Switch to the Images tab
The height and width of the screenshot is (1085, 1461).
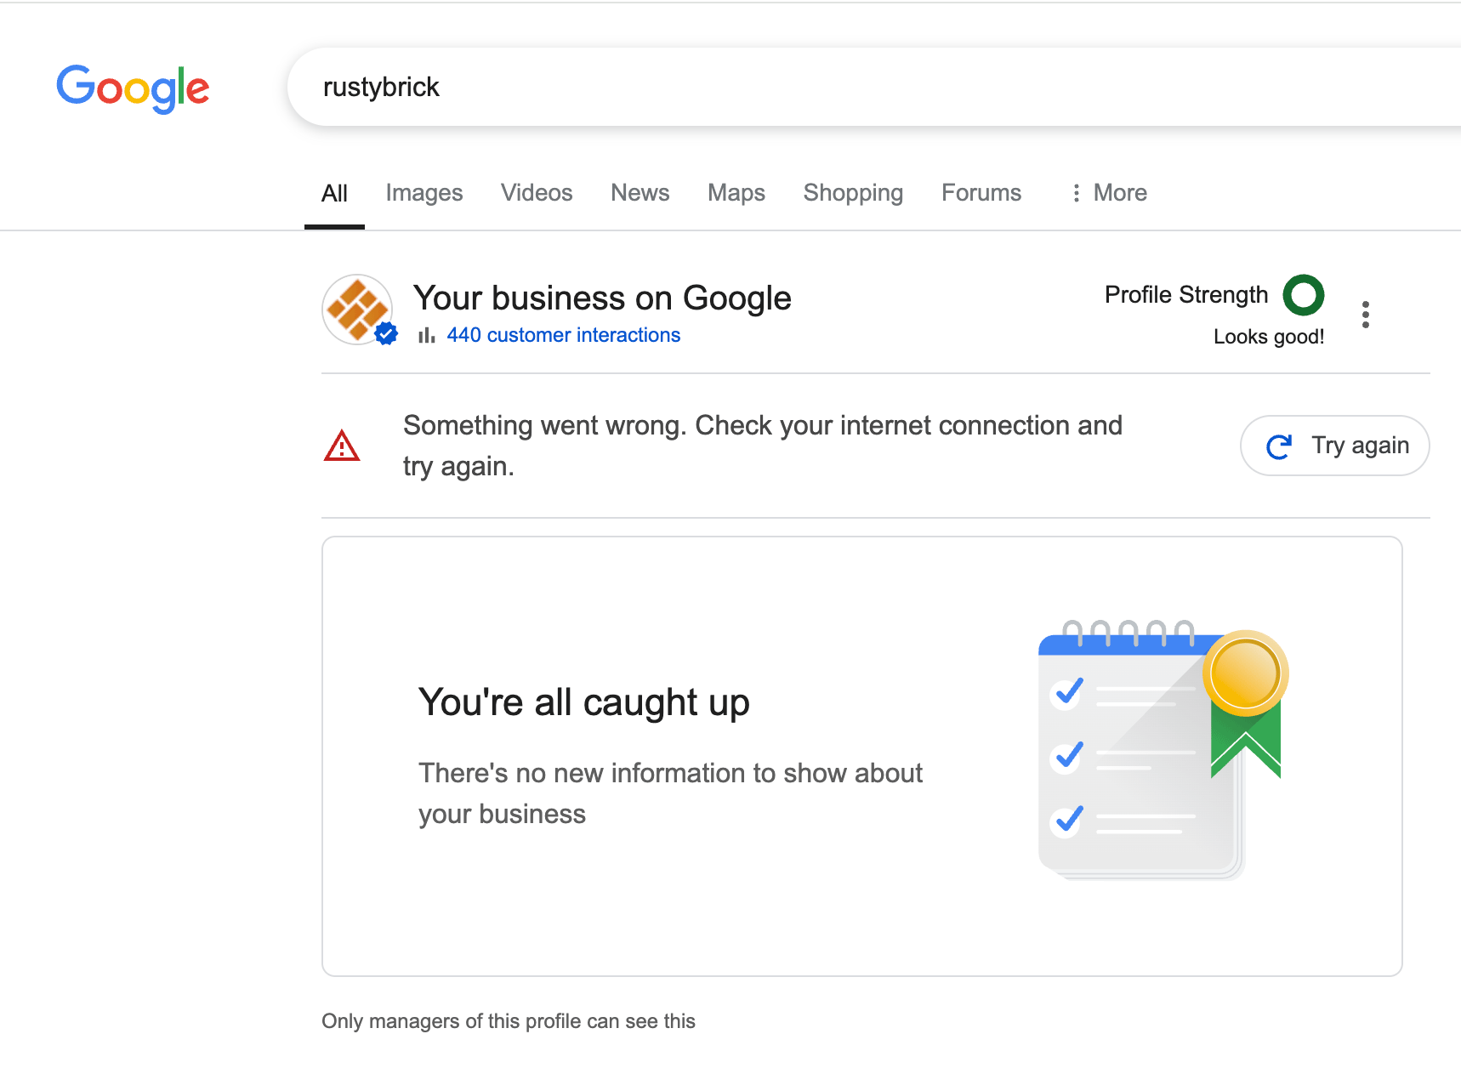click(x=424, y=193)
